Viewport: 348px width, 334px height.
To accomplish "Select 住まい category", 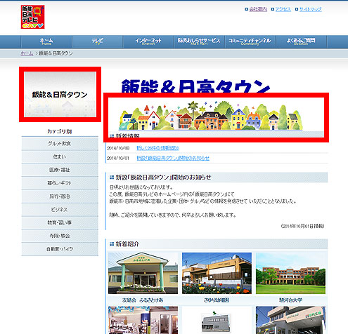I will 60,156.
